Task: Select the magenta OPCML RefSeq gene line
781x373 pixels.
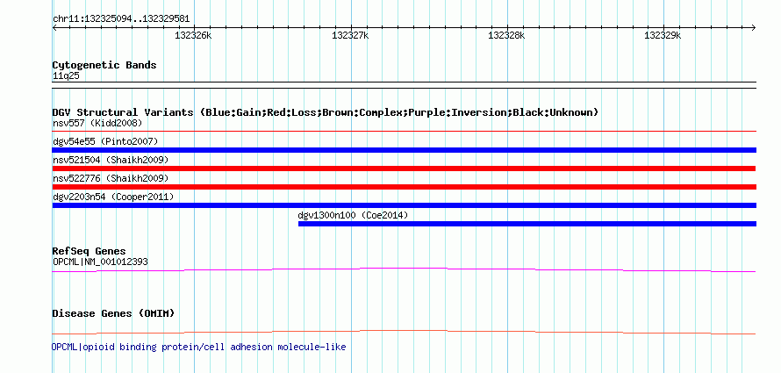Action: 404,270
